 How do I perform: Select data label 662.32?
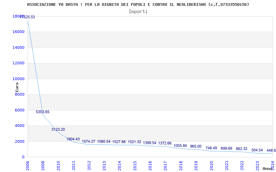242,149
